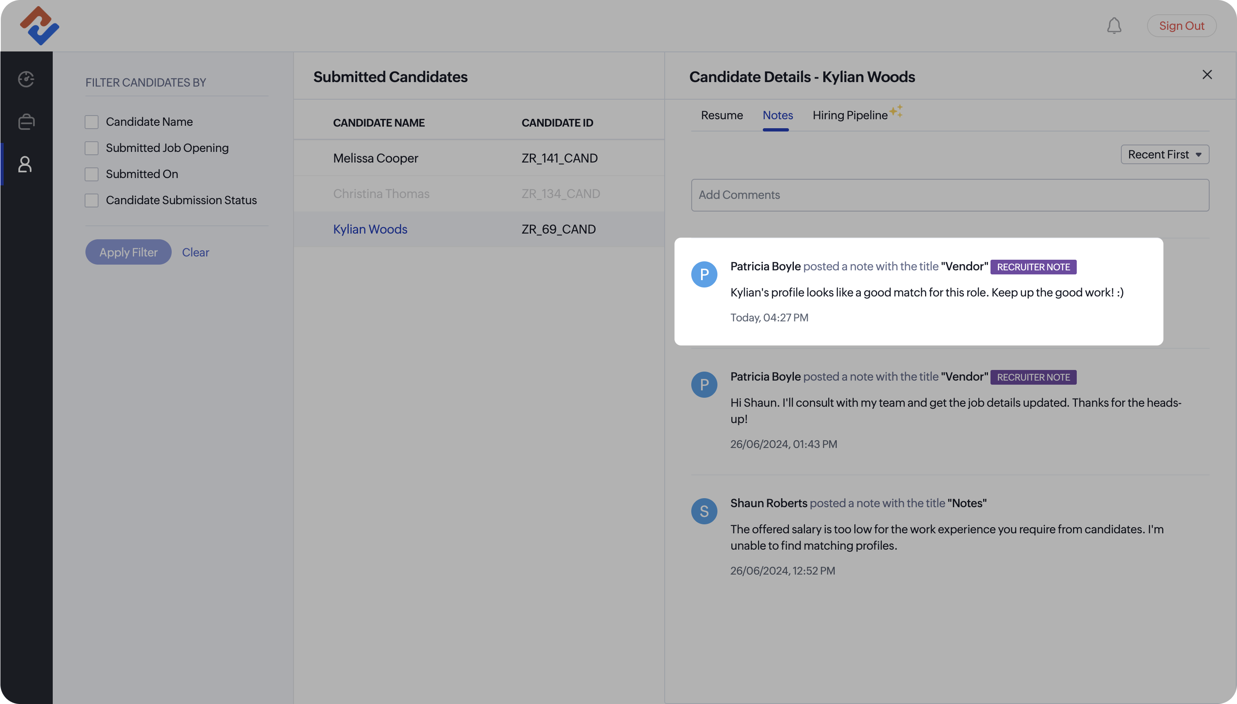Click Patricia Boyle's avatar on the top note

[704, 275]
